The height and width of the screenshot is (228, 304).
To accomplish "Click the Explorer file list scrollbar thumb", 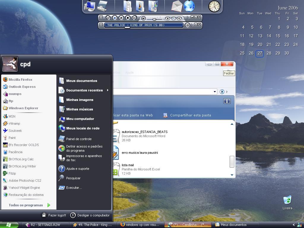I will pyautogui.click(x=232, y=161).
